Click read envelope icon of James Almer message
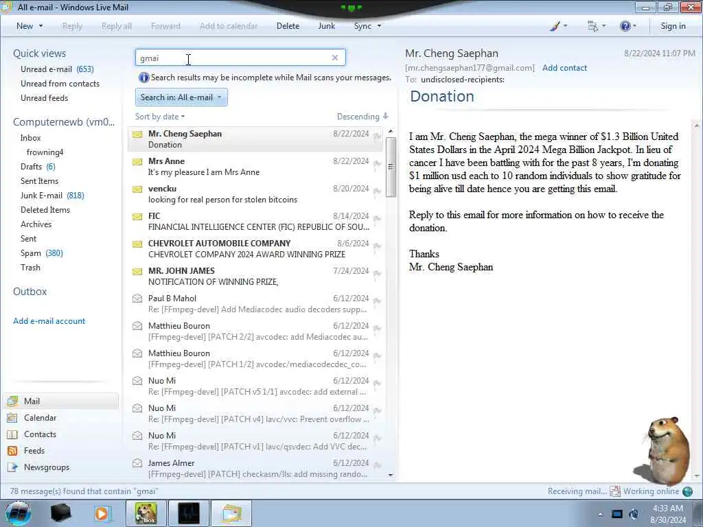The height and width of the screenshot is (527, 703). 137,463
